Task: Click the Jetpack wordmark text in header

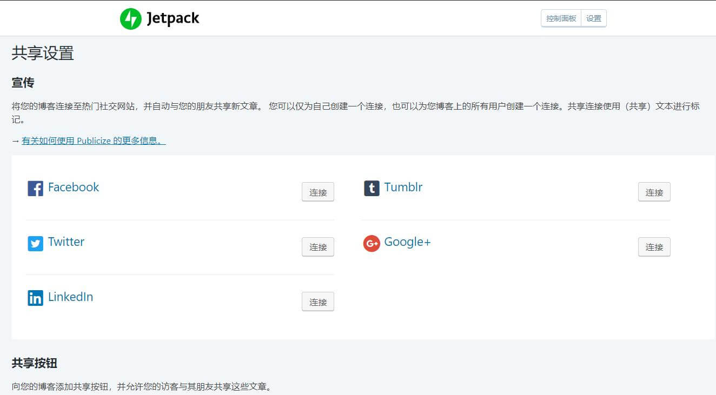Action: point(173,19)
